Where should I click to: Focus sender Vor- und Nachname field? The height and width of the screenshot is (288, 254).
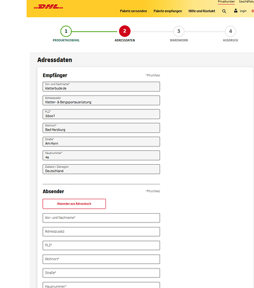click(x=101, y=218)
